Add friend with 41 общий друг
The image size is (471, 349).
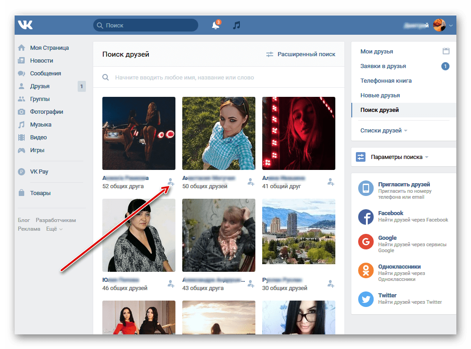[331, 182]
